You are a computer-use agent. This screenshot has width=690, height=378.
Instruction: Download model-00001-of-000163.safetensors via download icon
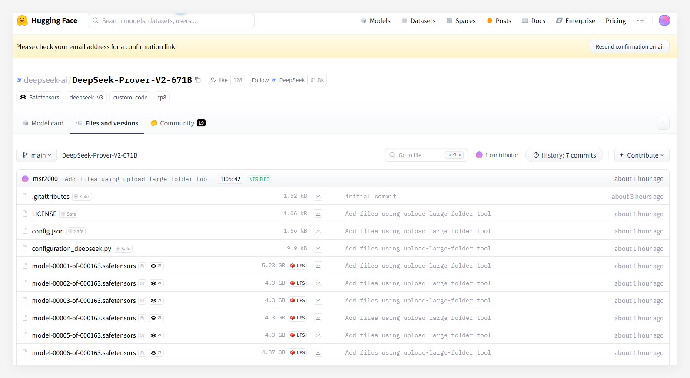click(x=318, y=266)
